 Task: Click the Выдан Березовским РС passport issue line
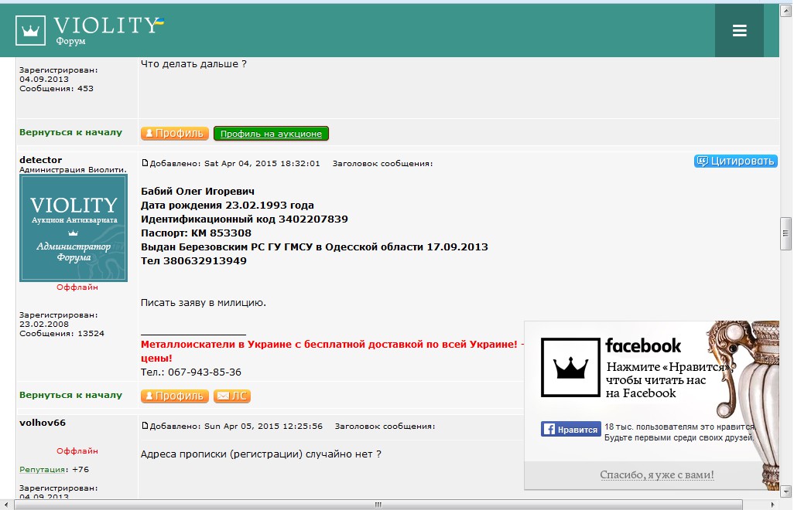click(314, 247)
